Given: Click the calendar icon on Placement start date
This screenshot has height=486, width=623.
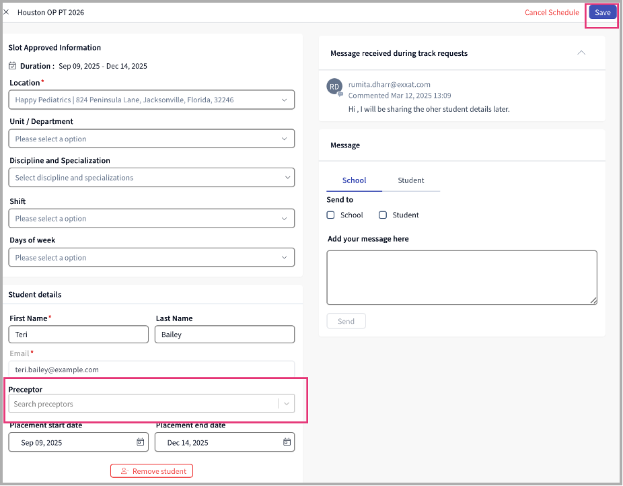Looking at the screenshot, I should 140,442.
